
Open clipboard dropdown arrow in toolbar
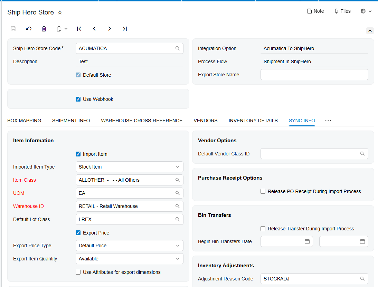coord(66,29)
